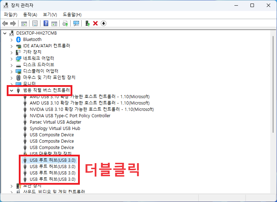Select the Bluetooth label text
277x202 pixels.
[32, 40]
